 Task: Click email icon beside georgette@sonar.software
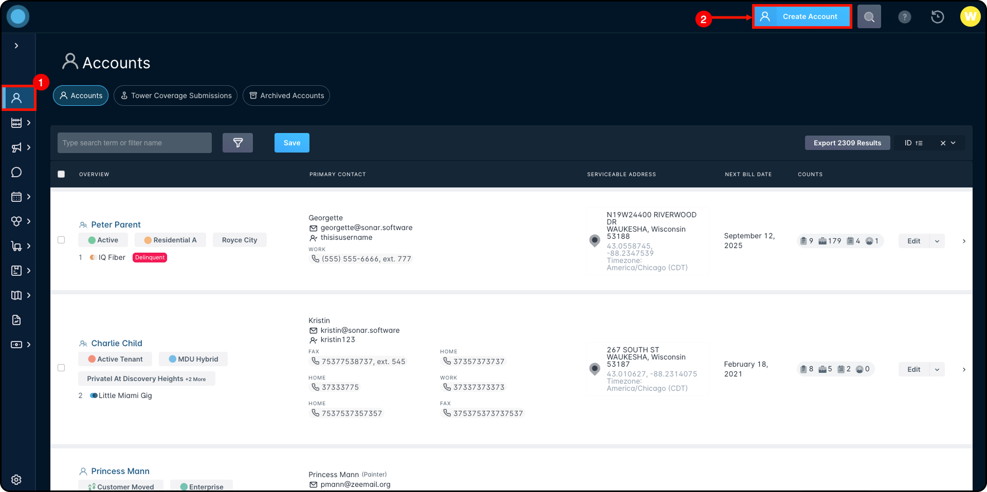(x=313, y=228)
